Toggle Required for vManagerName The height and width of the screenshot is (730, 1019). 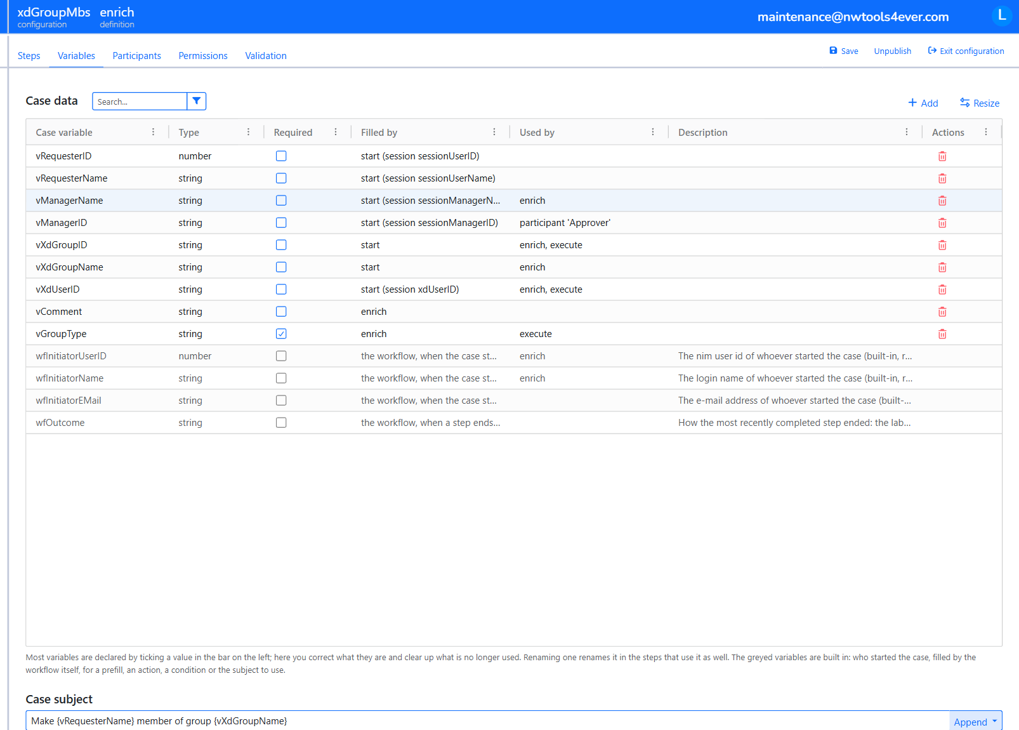pyautogui.click(x=281, y=201)
